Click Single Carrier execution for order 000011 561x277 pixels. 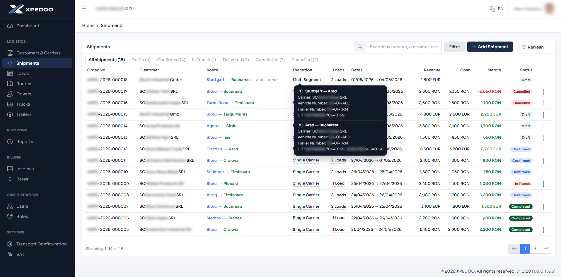click(306, 160)
